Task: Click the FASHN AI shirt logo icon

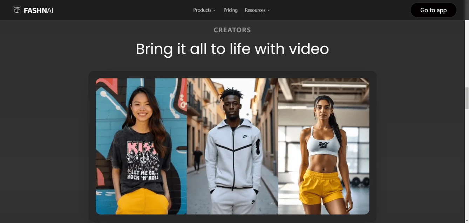Action: (17, 10)
